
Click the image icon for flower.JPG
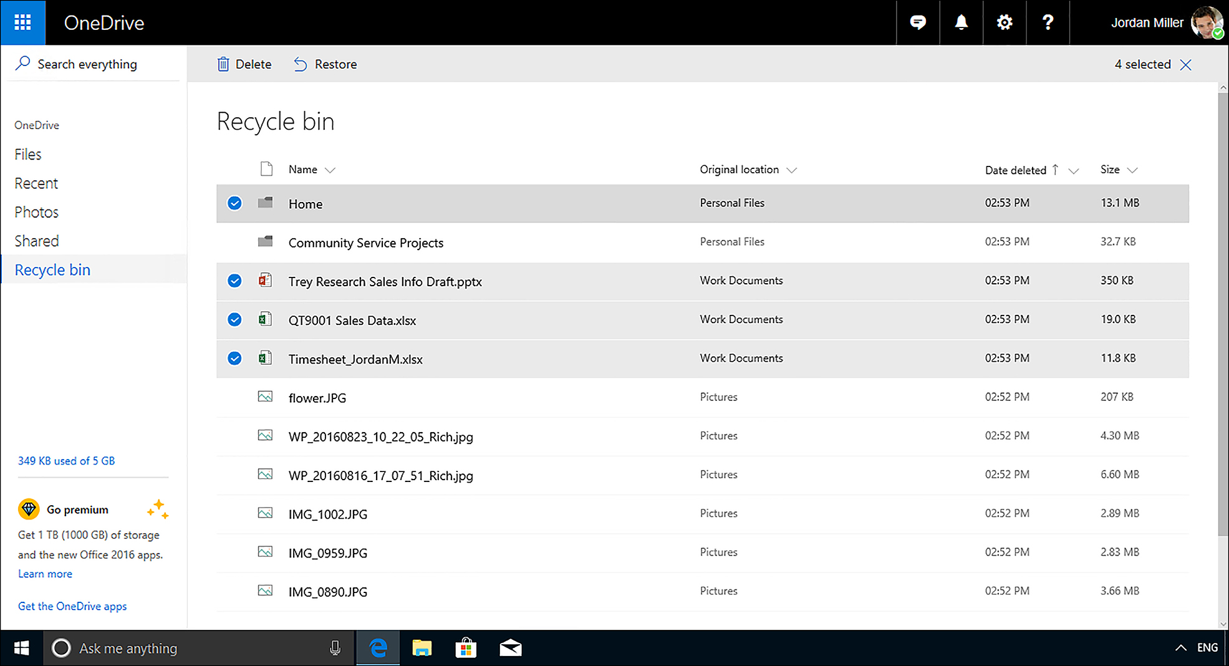[x=265, y=397]
